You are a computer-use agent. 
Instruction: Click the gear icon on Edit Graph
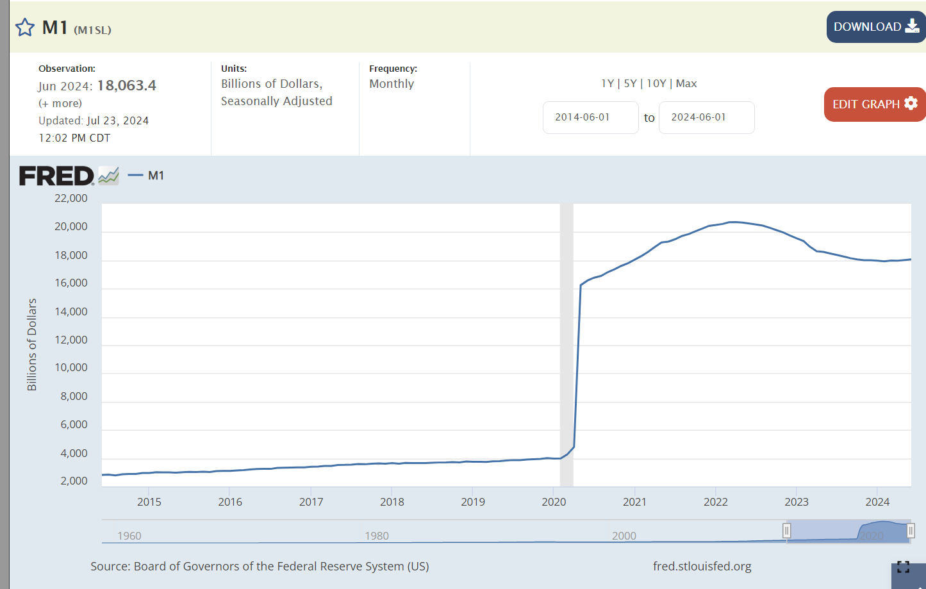pyautogui.click(x=911, y=103)
